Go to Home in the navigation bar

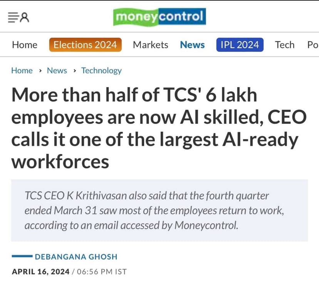[25, 45]
